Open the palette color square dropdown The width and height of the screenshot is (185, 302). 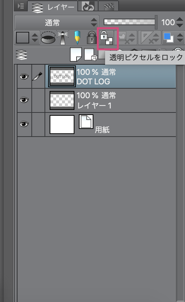pos(27,38)
